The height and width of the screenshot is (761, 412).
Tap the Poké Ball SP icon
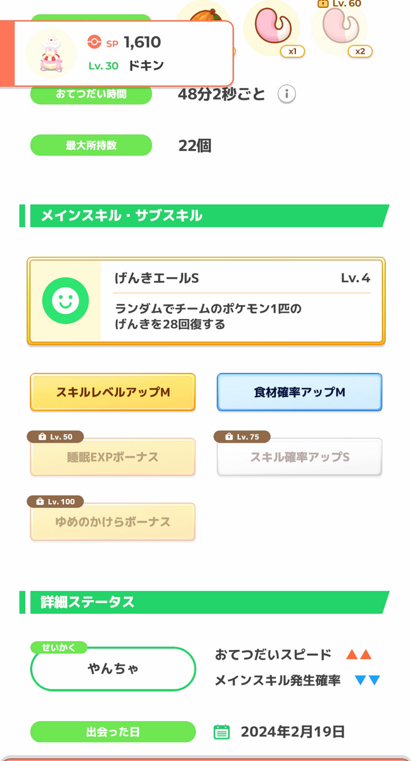click(94, 42)
